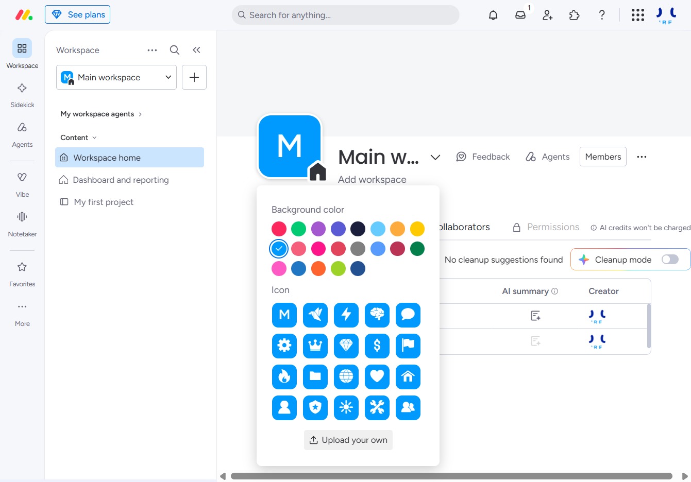691x482 pixels.
Task: Select the crown workspace icon
Action: (x=315, y=346)
